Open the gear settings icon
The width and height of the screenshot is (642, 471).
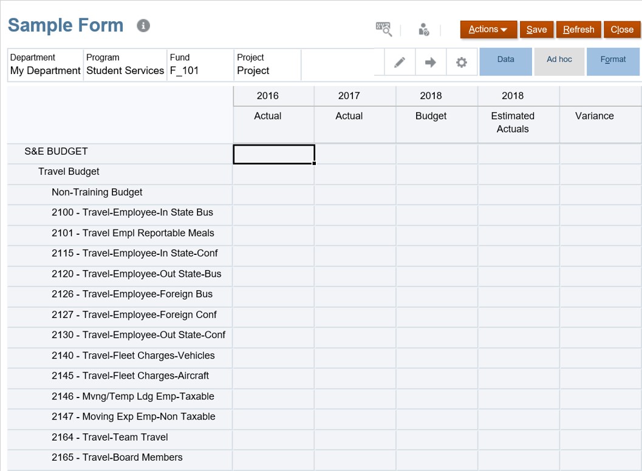coord(462,62)
